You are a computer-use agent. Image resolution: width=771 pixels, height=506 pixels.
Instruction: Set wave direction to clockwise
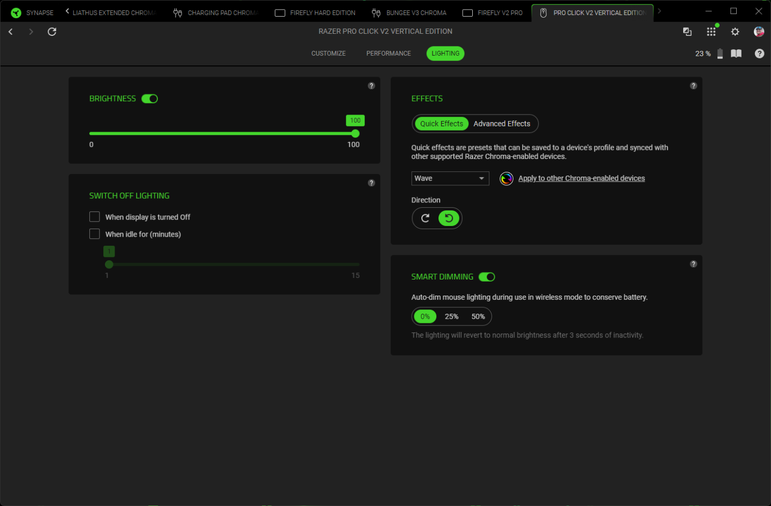click(x=425, y=218)
